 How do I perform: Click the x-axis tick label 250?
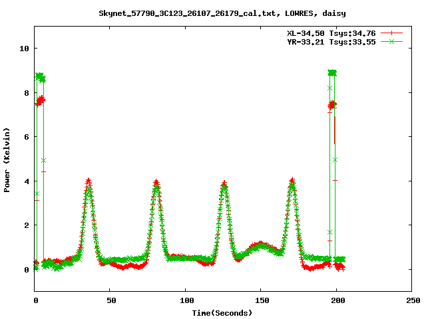click(413, 300)
